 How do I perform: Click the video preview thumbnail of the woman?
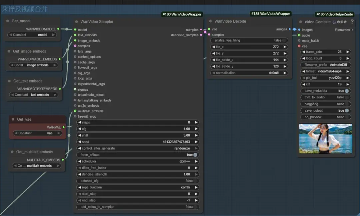pos(326,139)
